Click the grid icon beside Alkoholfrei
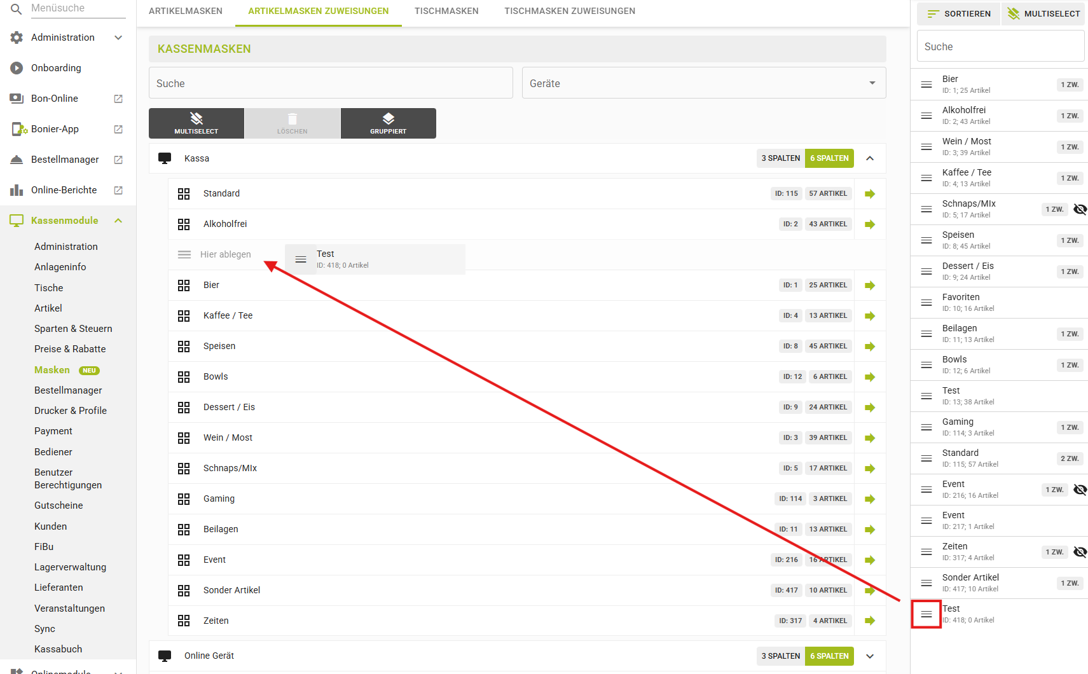This screenshot has width=1088, height=674. coord(184,224)
